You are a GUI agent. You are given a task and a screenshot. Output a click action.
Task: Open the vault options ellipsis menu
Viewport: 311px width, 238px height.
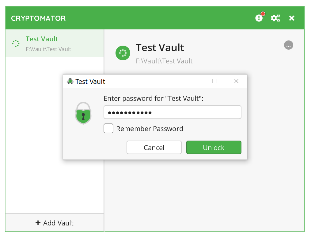[x=288, y=45]
